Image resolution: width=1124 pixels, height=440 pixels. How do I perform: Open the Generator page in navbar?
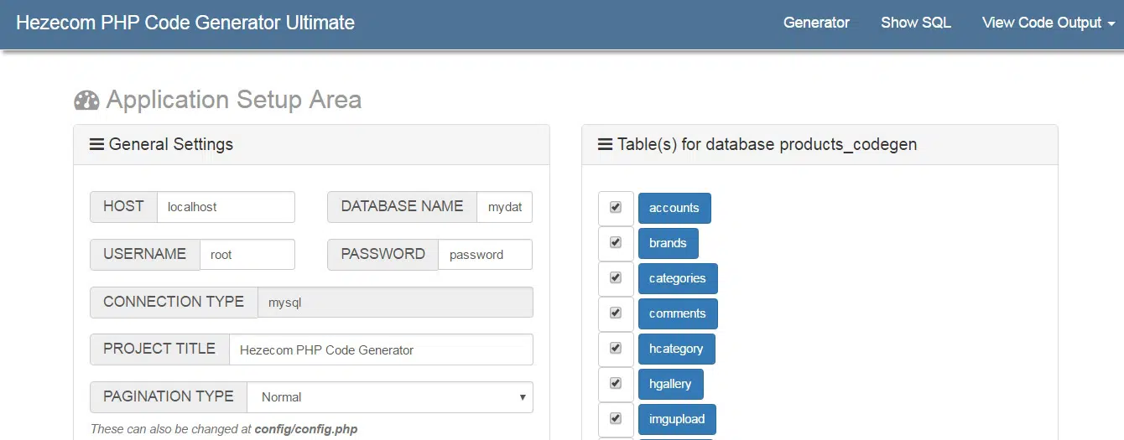[816, 23]
